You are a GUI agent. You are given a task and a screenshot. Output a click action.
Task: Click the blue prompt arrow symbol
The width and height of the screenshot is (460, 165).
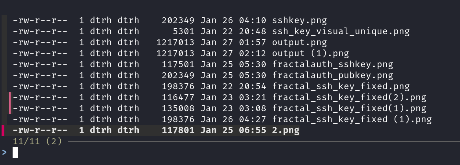point(4,152)
